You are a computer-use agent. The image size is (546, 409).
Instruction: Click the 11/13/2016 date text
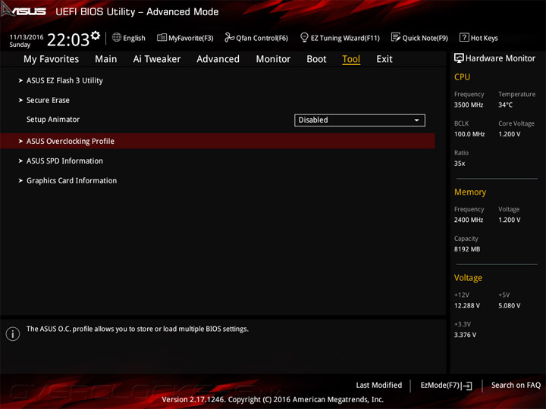pos(27,37)
